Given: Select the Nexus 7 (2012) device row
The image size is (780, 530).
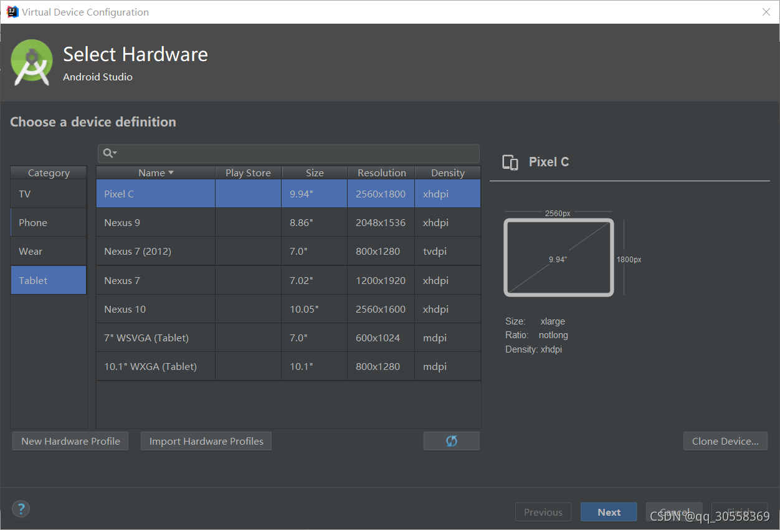Looking at the screenshot, I should 288,251.
